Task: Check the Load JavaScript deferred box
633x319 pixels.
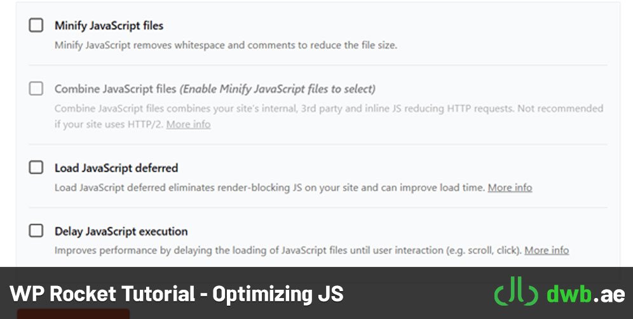Action: pos(36,168)
